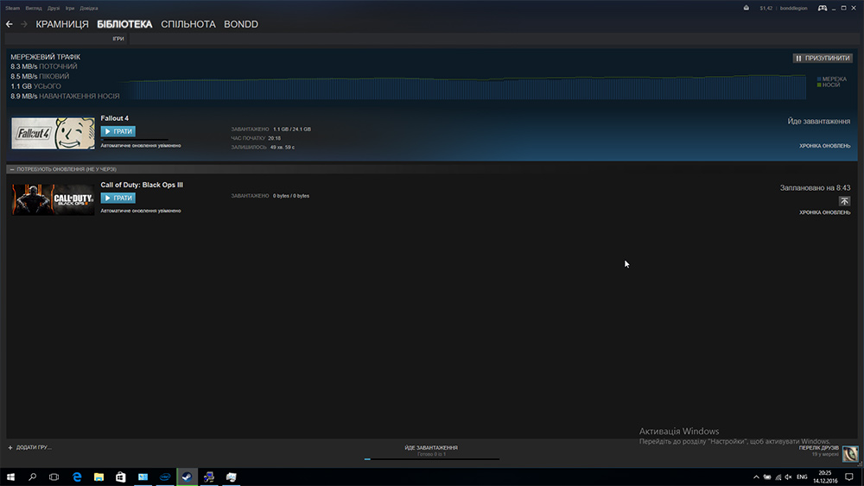This screenshot has width=864, height=486.
Task: Go forward with the right arrow
Action: point(23,24)
